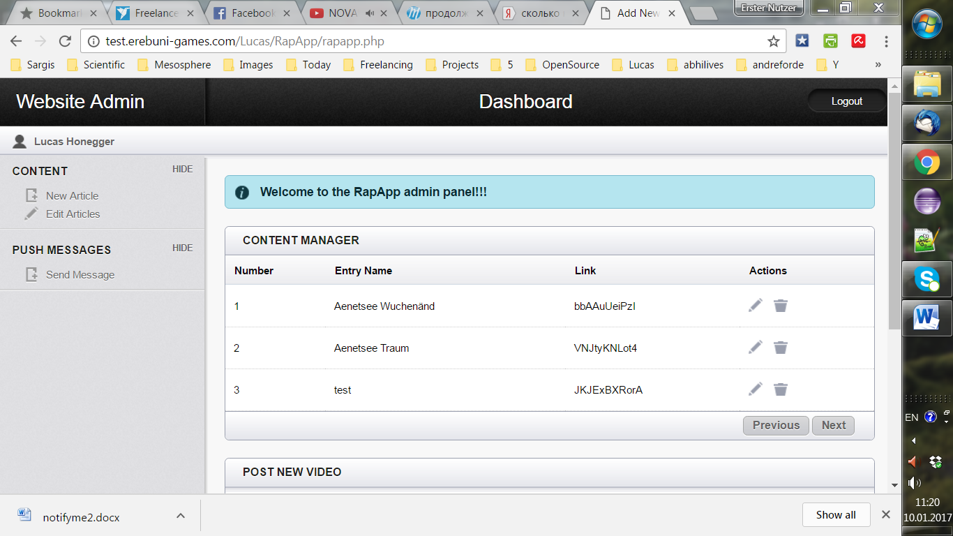Viewport: 953px width, 536px height.
Task: Edit the Aenetsee Wuchenänd entry pencil icon
Action: point(756,305)
